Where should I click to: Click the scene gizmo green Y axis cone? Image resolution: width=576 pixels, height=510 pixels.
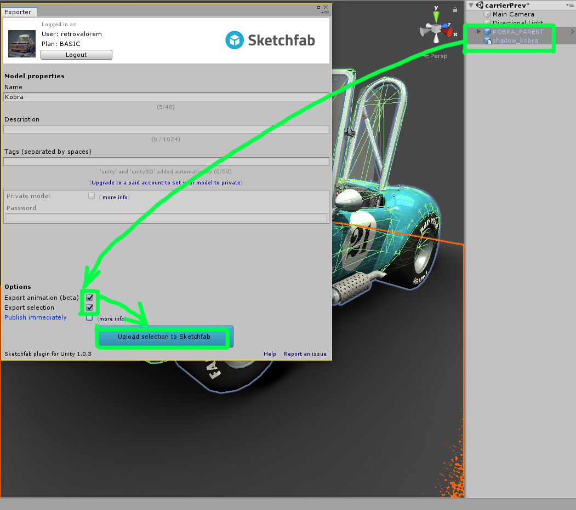pyautogui.click(x=436, y=16)
